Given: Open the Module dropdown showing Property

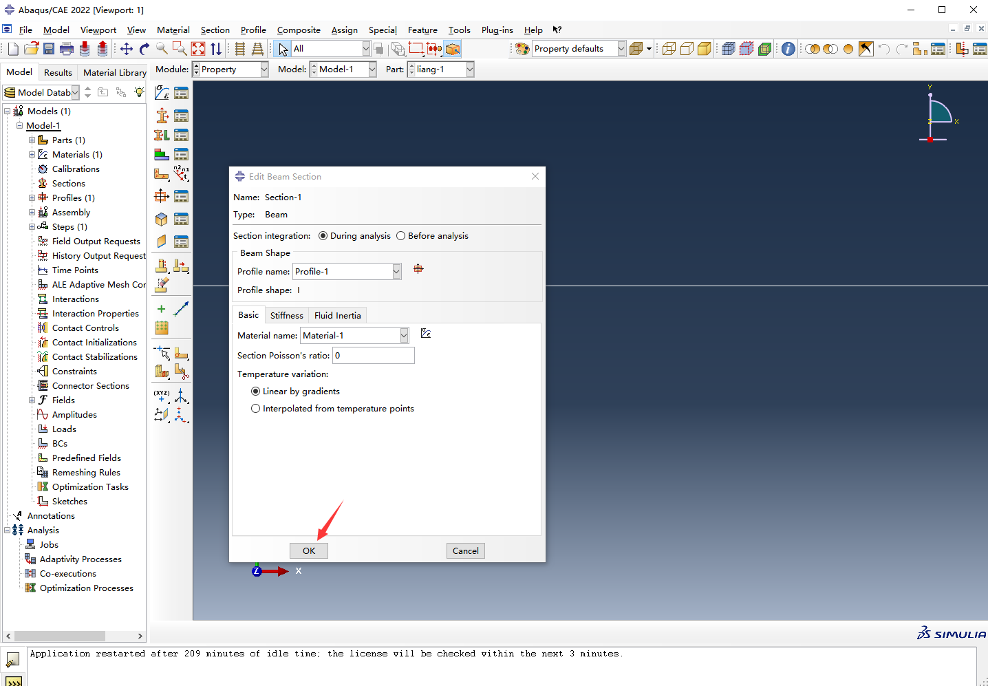Looking at the screenshot, I should click(264, 69).
